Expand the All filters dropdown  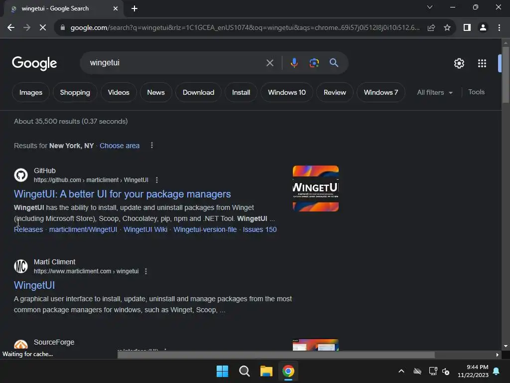click(435, 92)
